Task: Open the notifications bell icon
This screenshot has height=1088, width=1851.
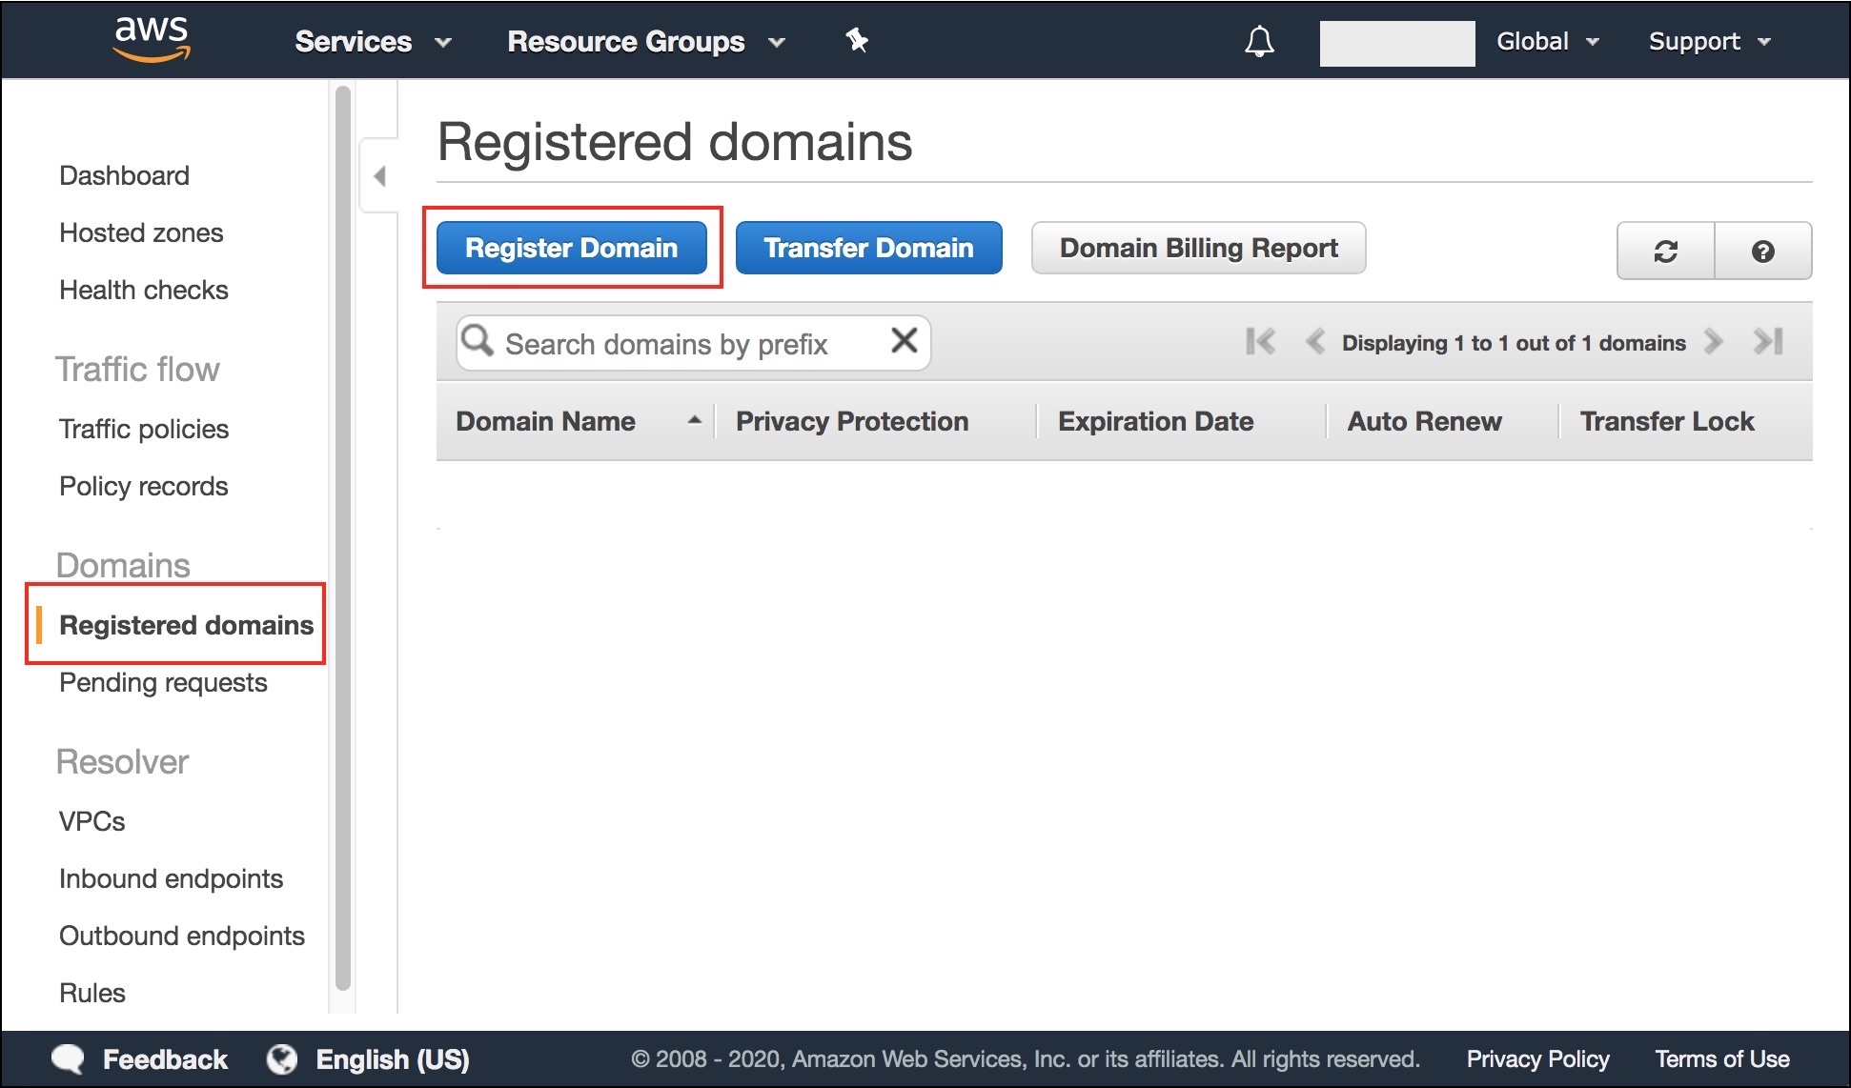Action: (x=1259, y=41)
